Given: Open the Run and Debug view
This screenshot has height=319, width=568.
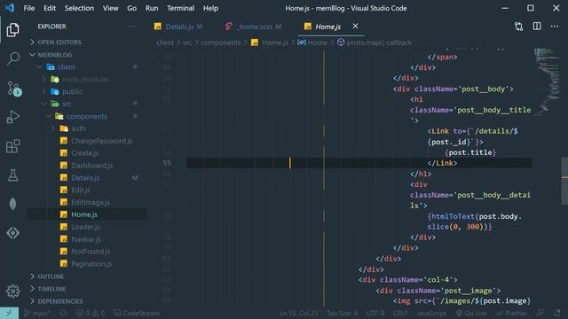Looking at the screenshot, I should tap(12, 117).
